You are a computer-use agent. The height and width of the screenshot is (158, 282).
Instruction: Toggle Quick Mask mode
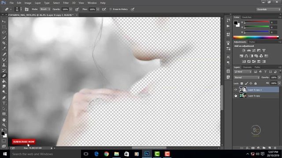(4, 141)
